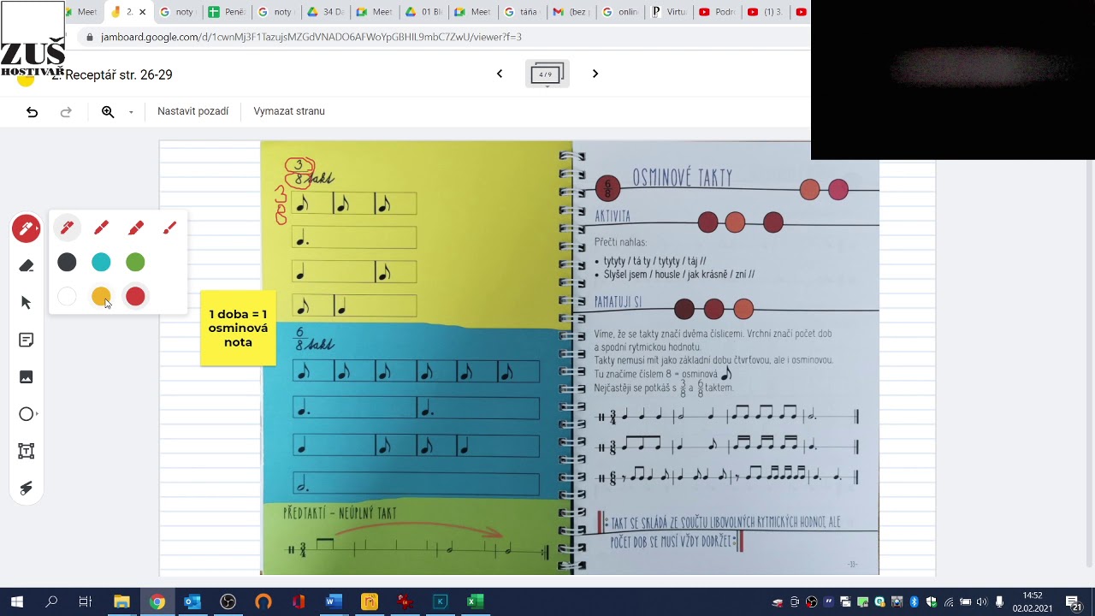Switch to the 'Peně' Sheets tab

227,12
